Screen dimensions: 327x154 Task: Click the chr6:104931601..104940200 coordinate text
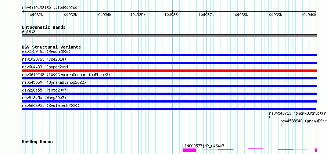coord(50,8)
